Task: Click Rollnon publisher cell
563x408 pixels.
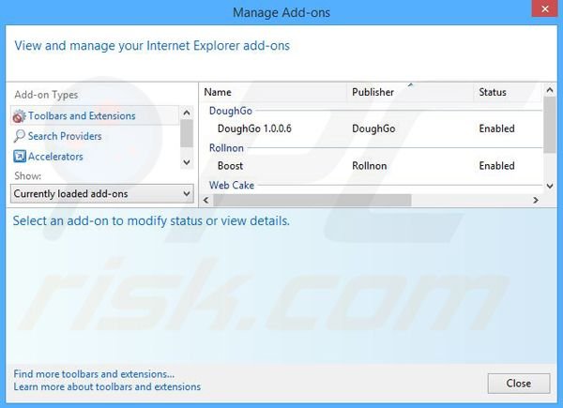Action: [x=369, y=166]
